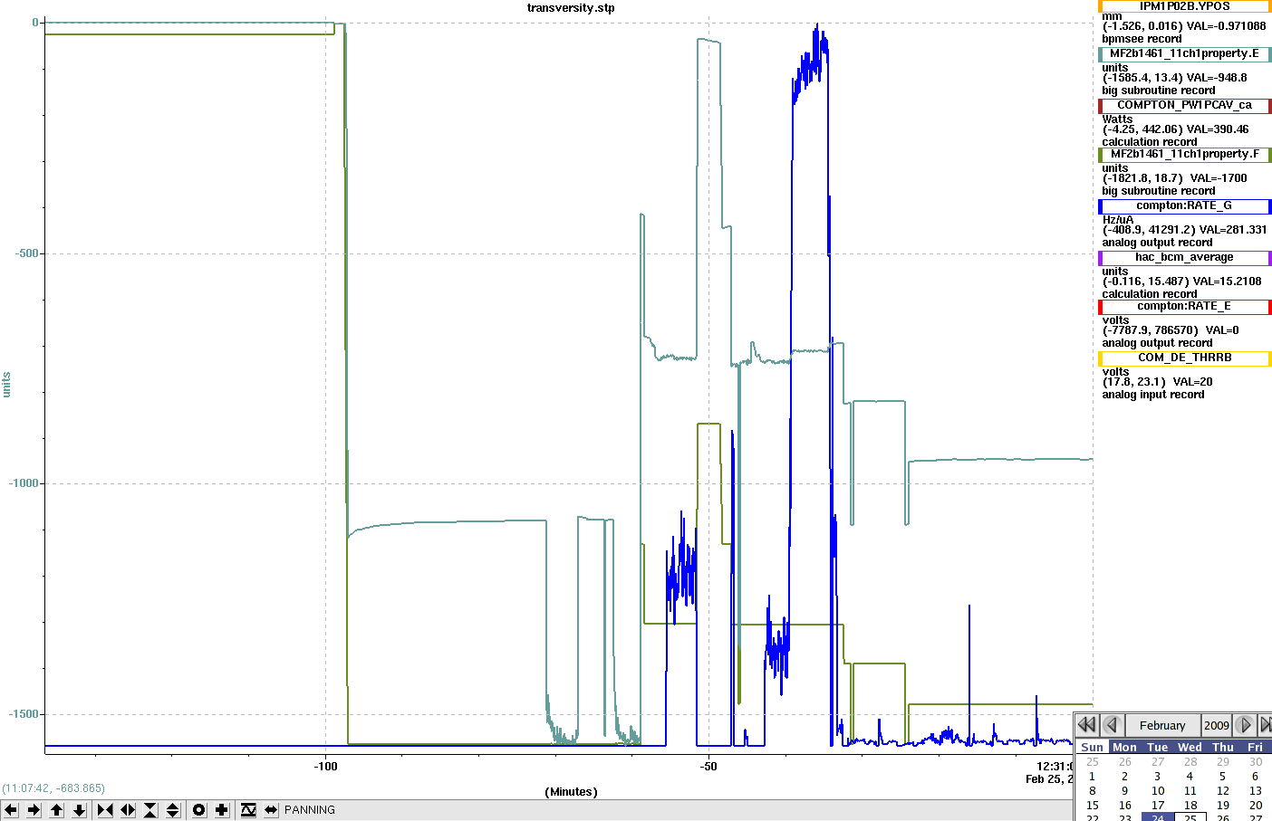Click the Sun column header in calendar
1272x821 pixels.
click(x=1093, y=747)
